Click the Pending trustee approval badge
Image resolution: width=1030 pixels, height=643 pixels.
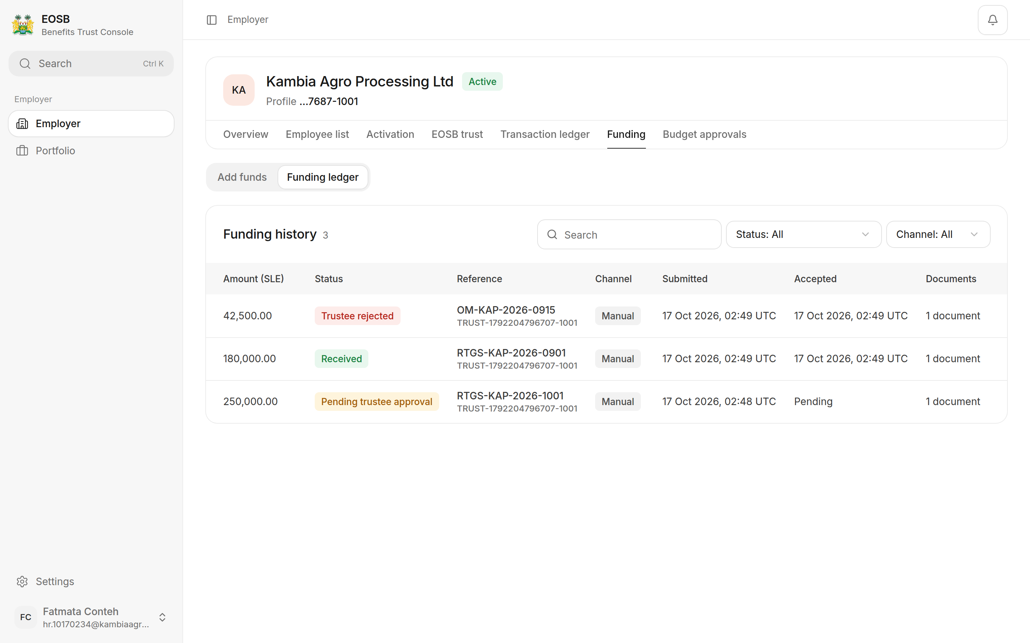(x=376, y=402)
